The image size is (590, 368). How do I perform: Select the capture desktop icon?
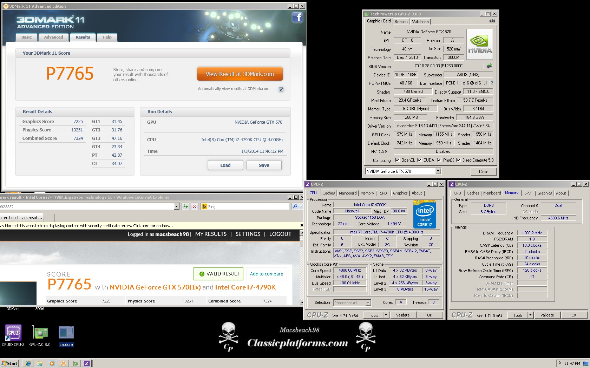(x=66, y=335)
